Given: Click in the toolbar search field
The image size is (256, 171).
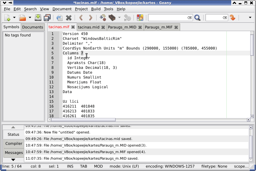Looking at the screenshot, I should (x=167, y=17).
